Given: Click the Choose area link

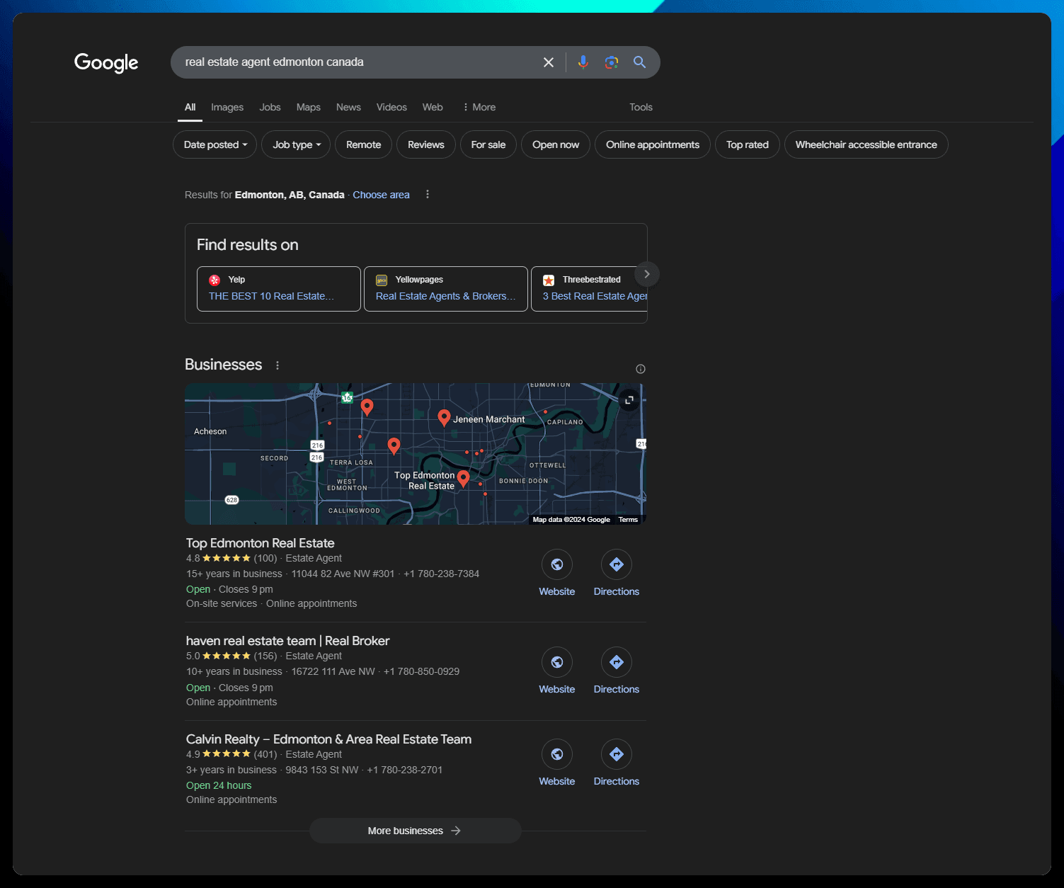Looking at the screenshot, I should click(381, 195).
